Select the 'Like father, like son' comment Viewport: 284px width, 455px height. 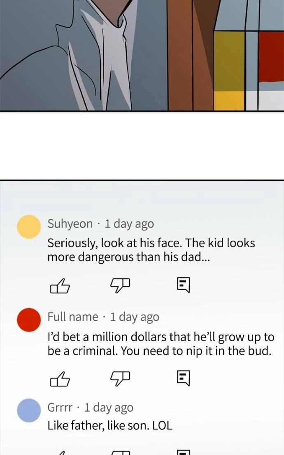pos(110,426)
